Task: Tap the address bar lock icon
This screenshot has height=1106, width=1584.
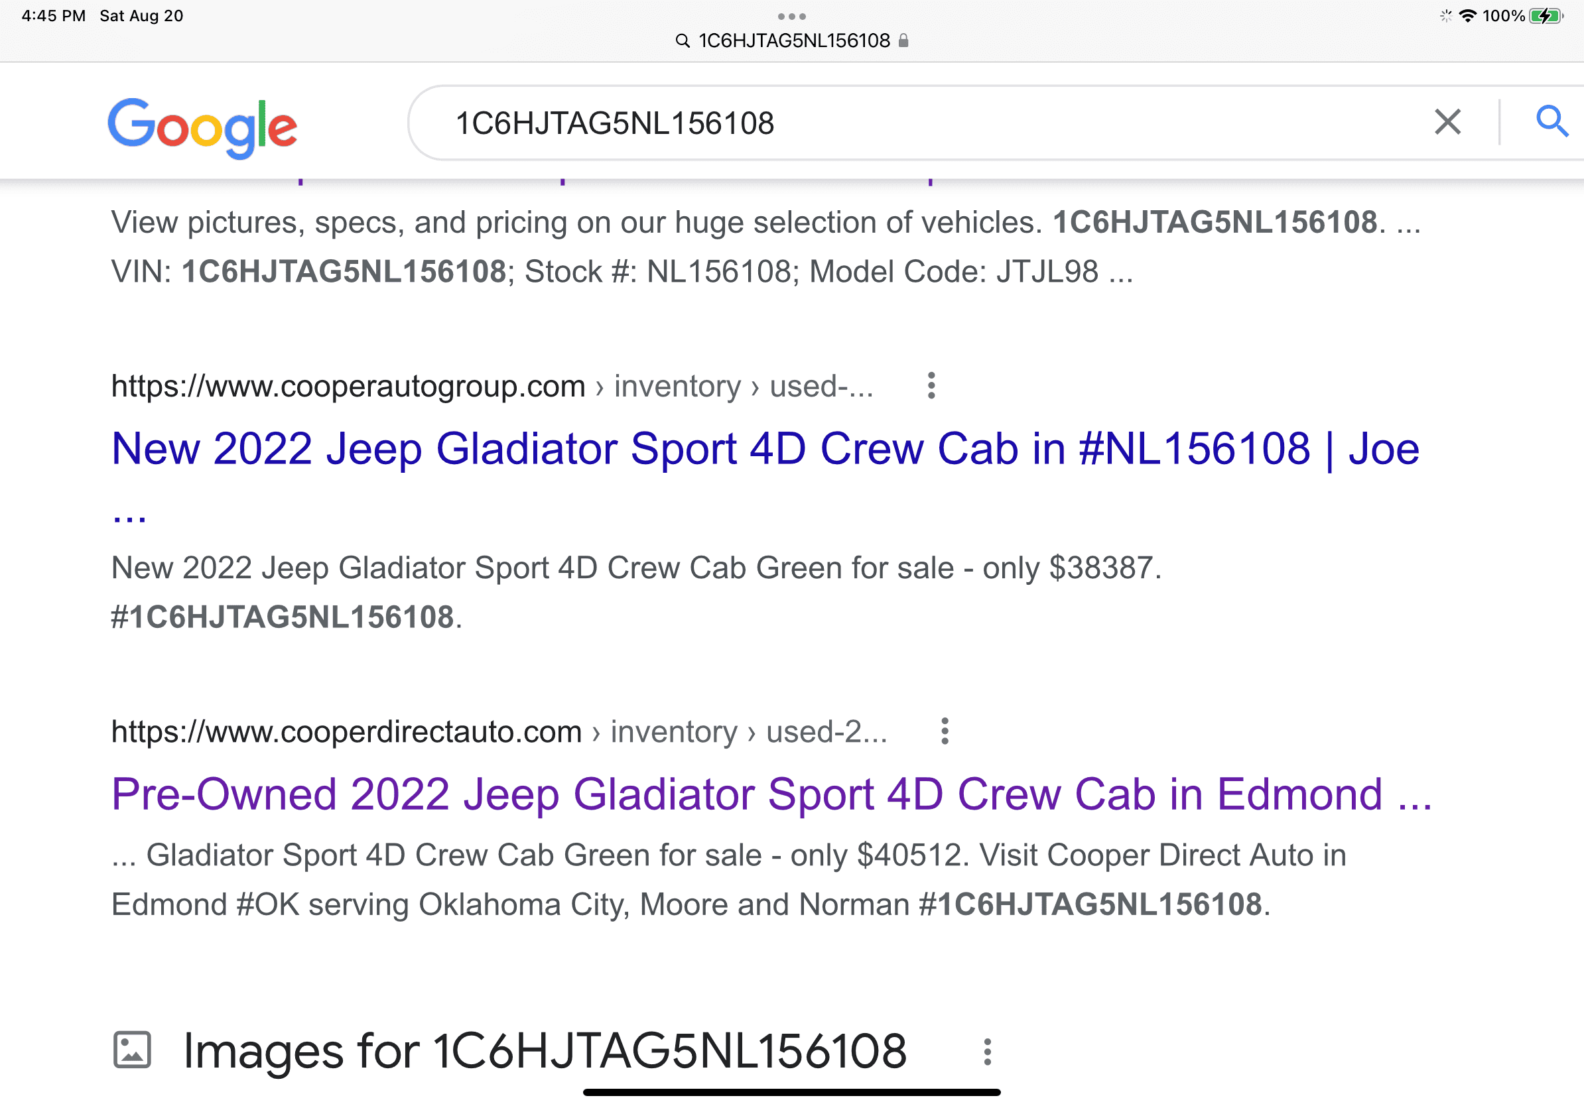Action: tap(903, 40)
